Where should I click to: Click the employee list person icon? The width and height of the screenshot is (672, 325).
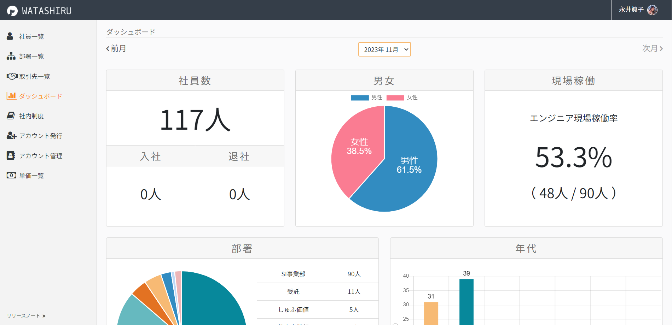10,36
